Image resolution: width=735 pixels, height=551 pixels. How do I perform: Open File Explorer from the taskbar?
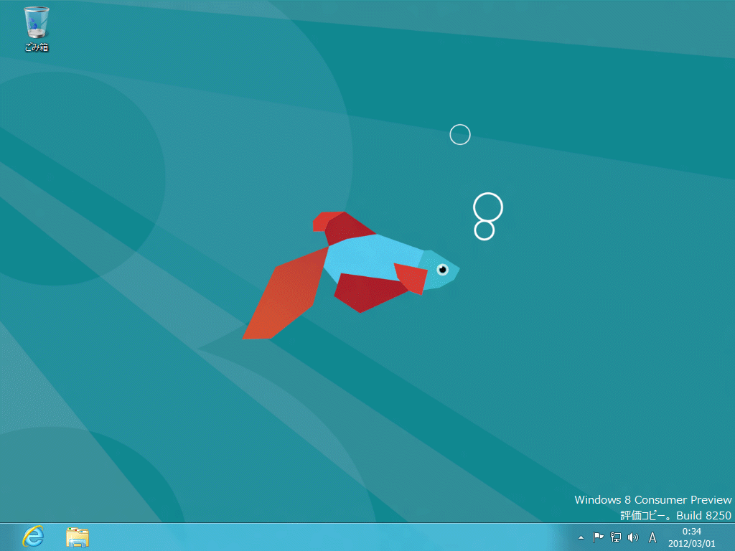point(78,537)
